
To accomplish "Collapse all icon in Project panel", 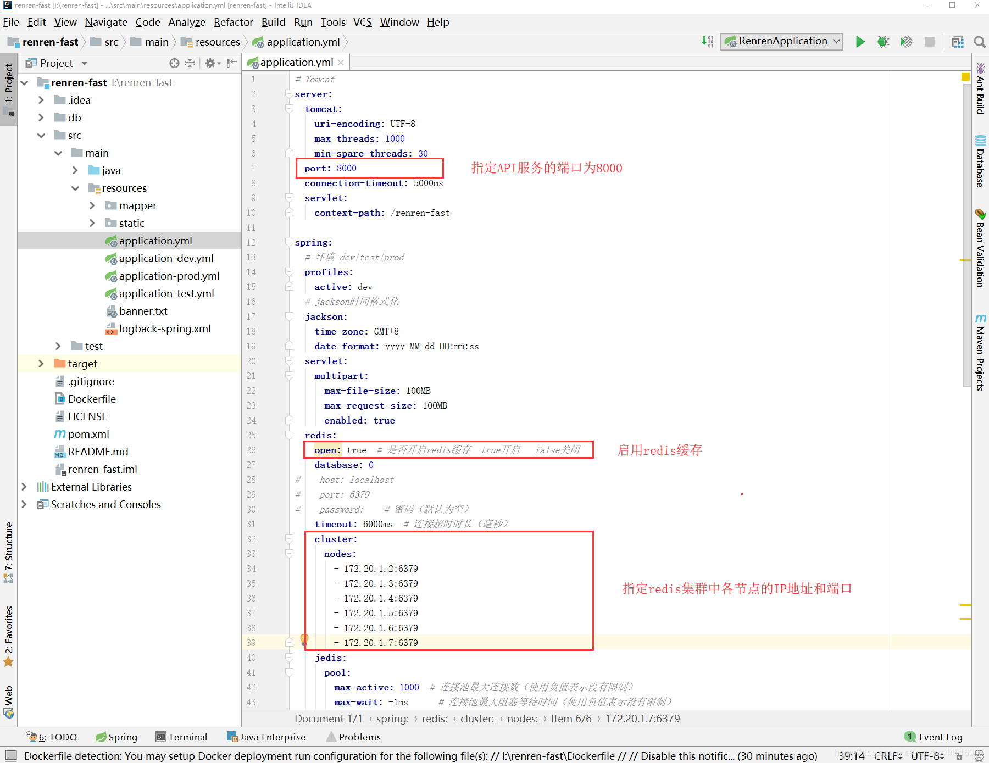I will click(x=190, y=63).
